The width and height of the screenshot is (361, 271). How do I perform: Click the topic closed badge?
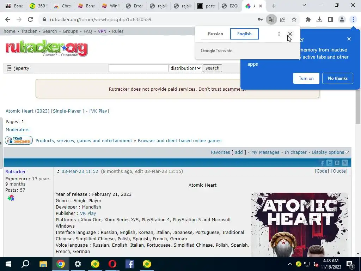pyautogui.click(x=19, y=140)
